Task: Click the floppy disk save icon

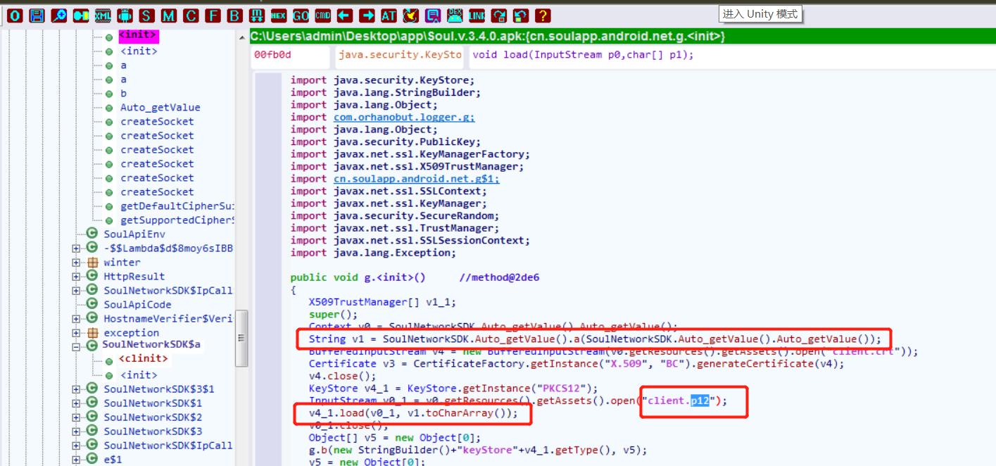Action: (x=37, y=15)
